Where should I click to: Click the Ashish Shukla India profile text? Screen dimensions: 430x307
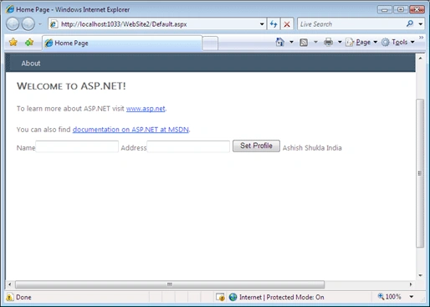coord(312,148)
